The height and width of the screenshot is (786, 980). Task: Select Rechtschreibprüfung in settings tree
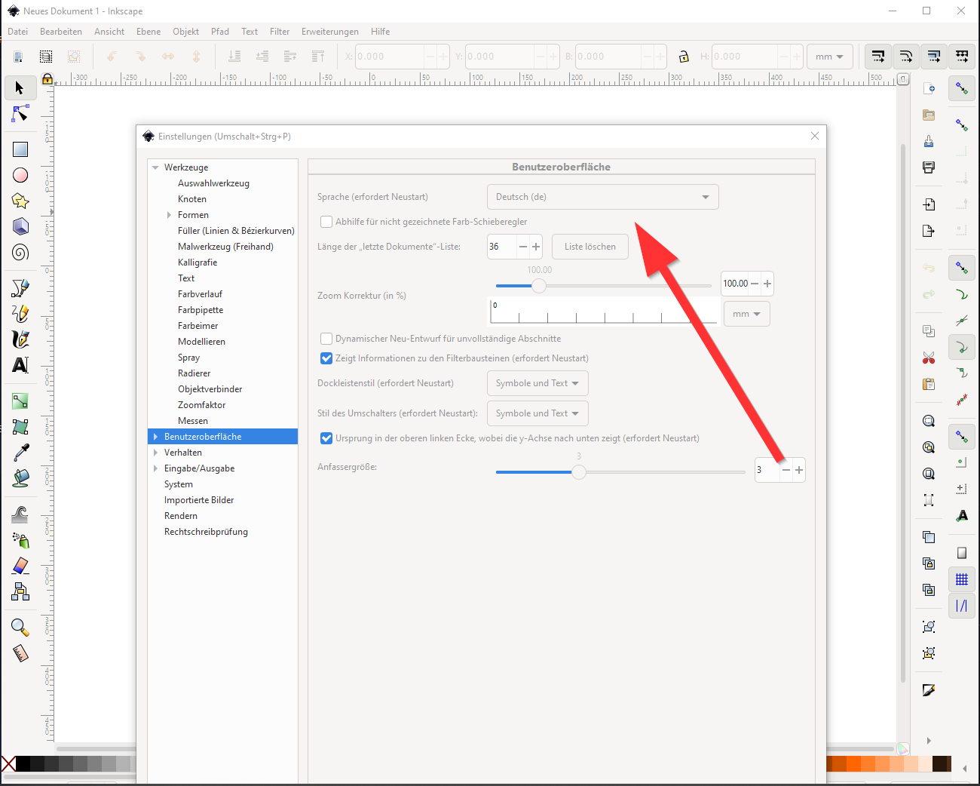tap(206, 532)
